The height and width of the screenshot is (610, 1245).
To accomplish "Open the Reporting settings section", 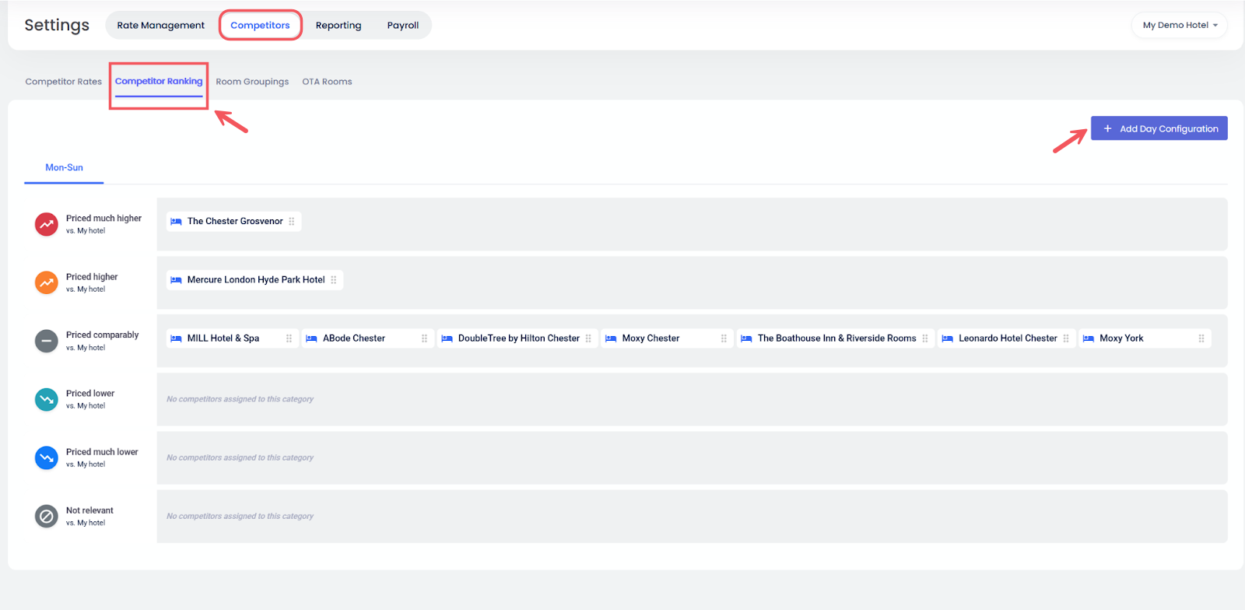I will (x=338, y=25).
